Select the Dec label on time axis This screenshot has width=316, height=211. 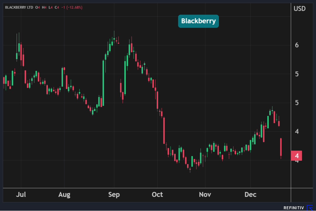(x=250, y=195)
